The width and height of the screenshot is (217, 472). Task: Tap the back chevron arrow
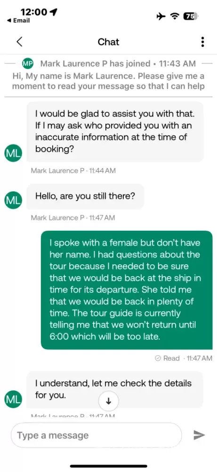(19, 42)
